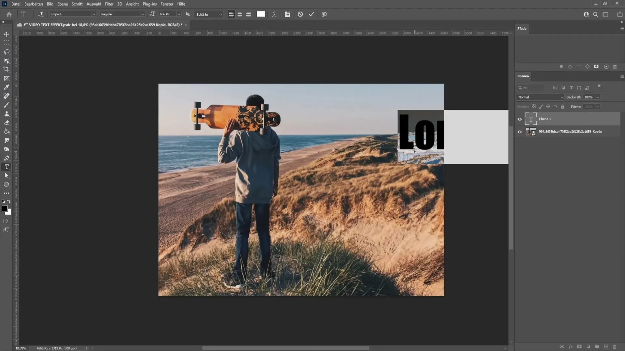625x351 pixels.
Task: Select the Smudge tool
Action: 7,140
